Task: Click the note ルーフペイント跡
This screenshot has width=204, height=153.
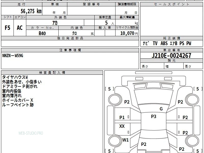Action: (18, 105)
